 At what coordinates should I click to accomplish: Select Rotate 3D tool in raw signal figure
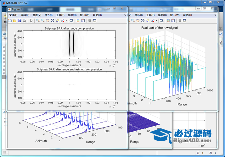[143, 21]
